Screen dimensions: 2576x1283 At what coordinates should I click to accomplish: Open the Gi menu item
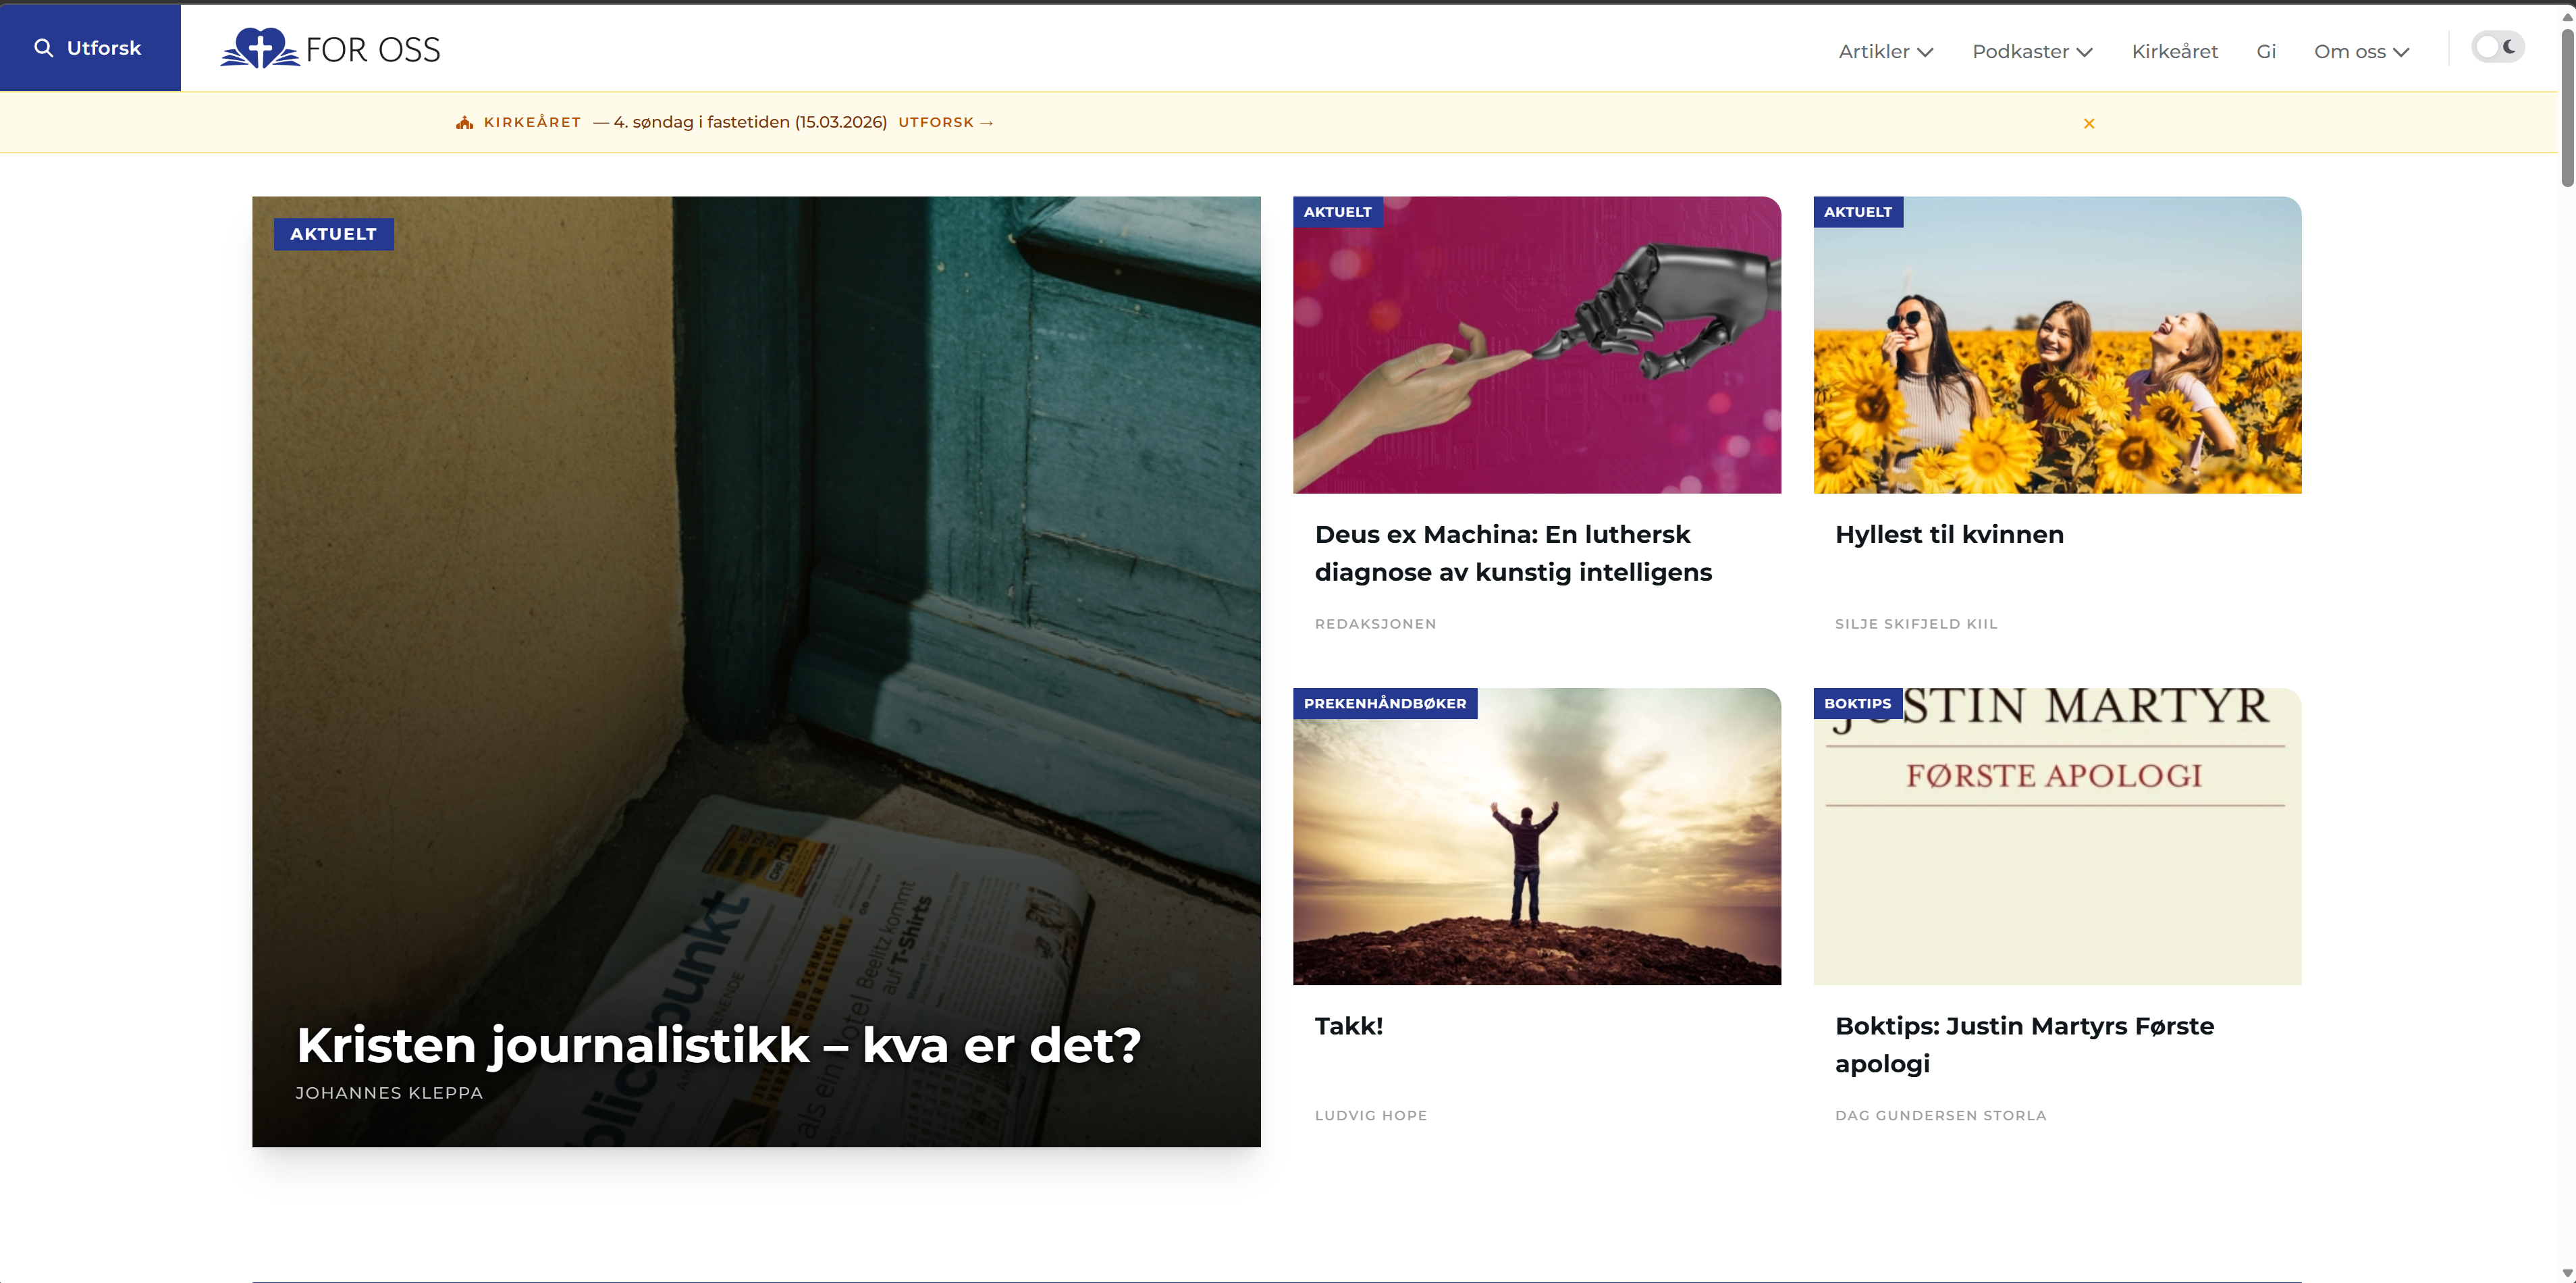click(x=2266, y=51)
